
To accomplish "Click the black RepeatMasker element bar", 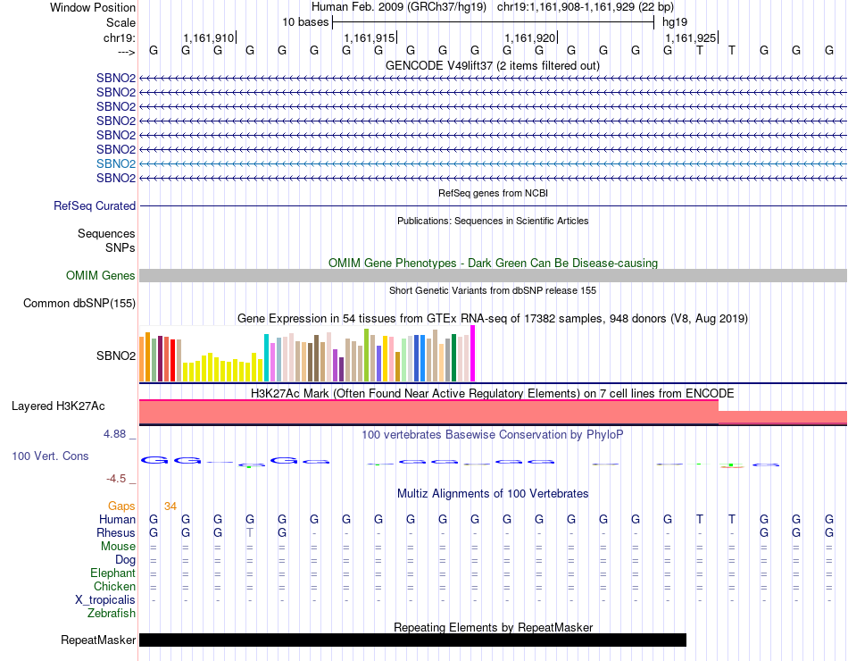I will (x=412, y=640).
